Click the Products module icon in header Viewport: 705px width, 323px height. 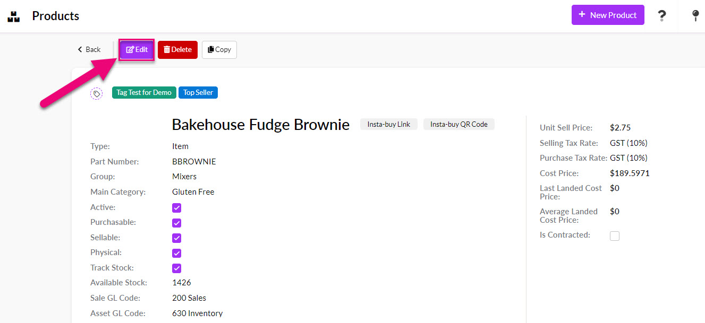13,16
